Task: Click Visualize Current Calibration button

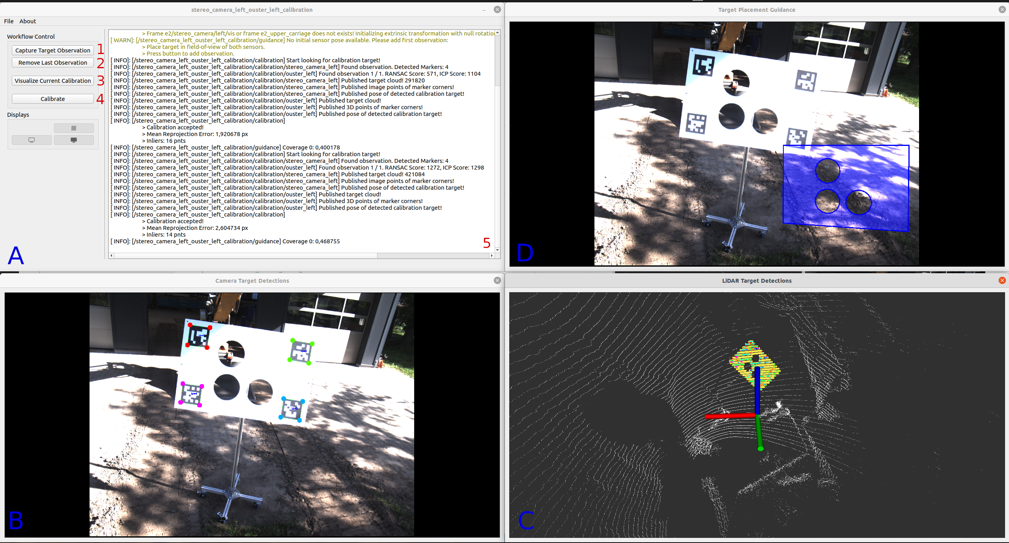Action: (53, 81)
